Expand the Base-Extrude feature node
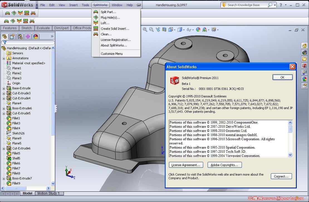 [x=4, y=88]
